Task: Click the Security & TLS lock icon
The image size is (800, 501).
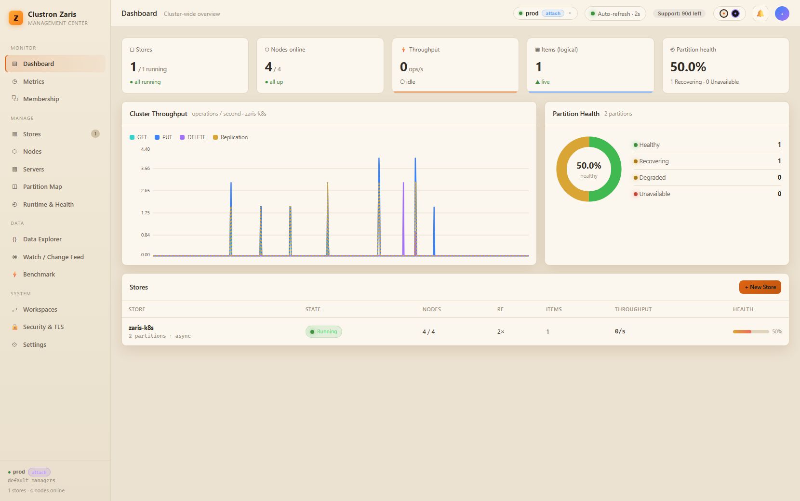Action: click(x=14, y=327)
